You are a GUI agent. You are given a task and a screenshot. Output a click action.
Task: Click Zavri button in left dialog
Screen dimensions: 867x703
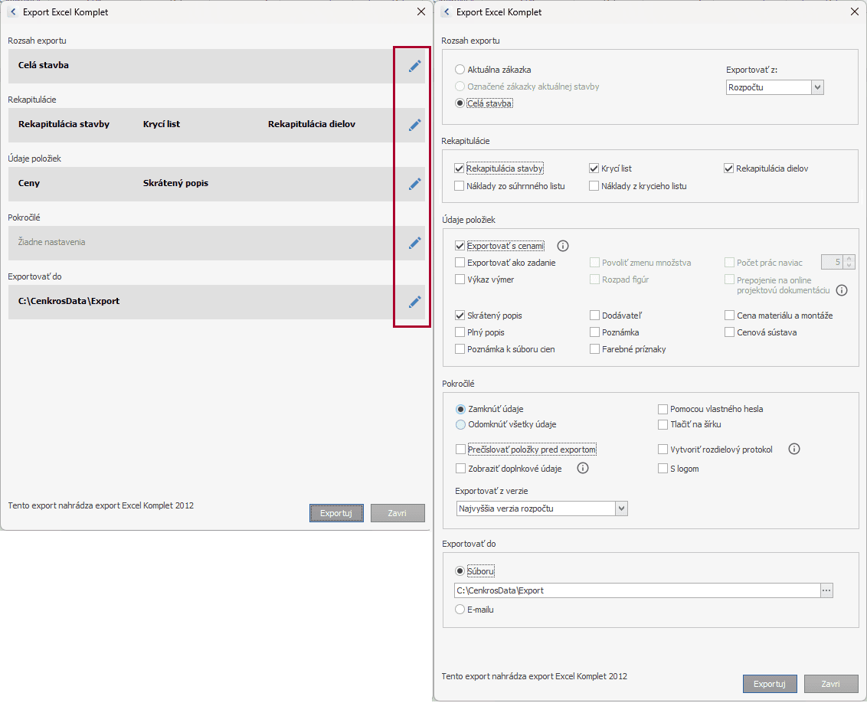pyautogui.click(x=398, y=513)
